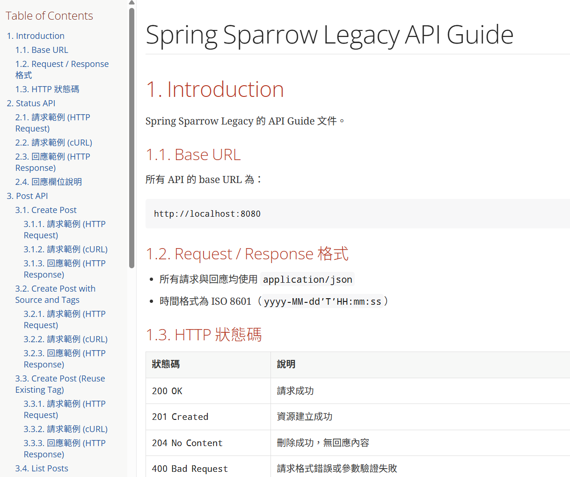Click the 狀態碼 table column header
The image size is (570, 477).
pos(166,364)
